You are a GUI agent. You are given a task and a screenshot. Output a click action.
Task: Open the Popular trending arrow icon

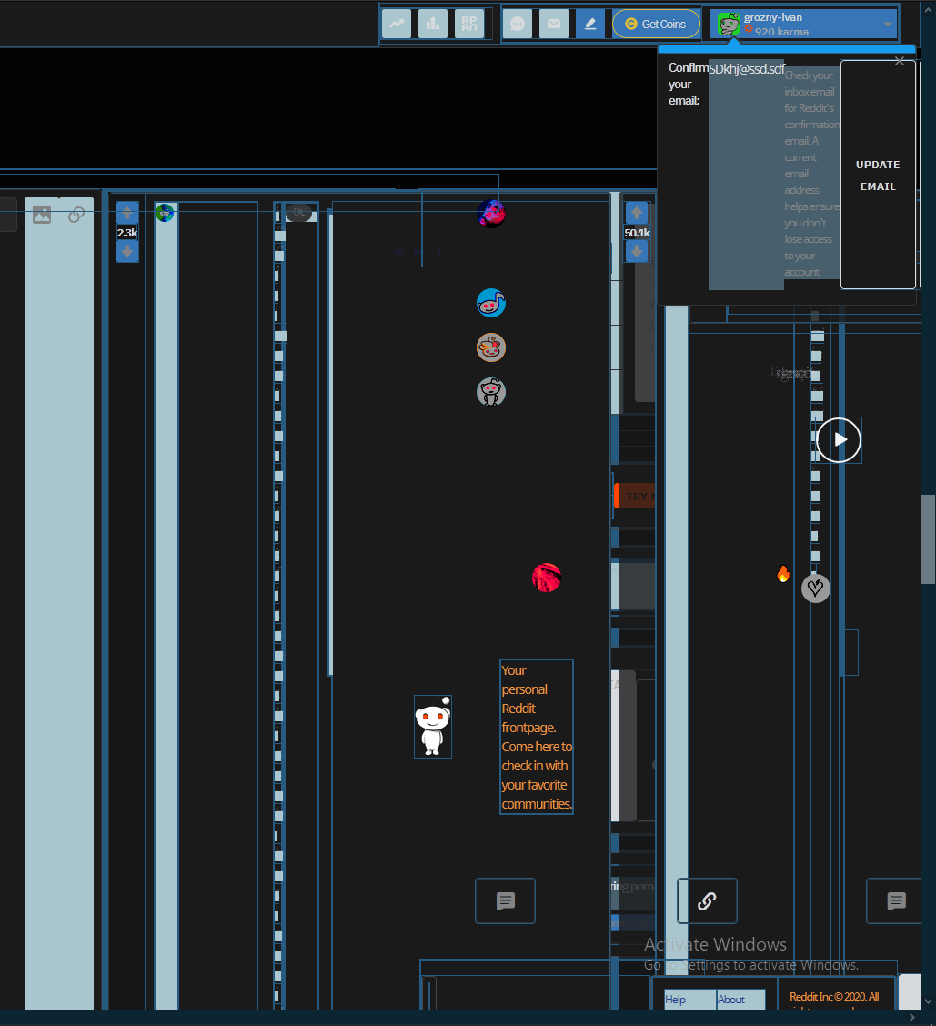point(396,24)
